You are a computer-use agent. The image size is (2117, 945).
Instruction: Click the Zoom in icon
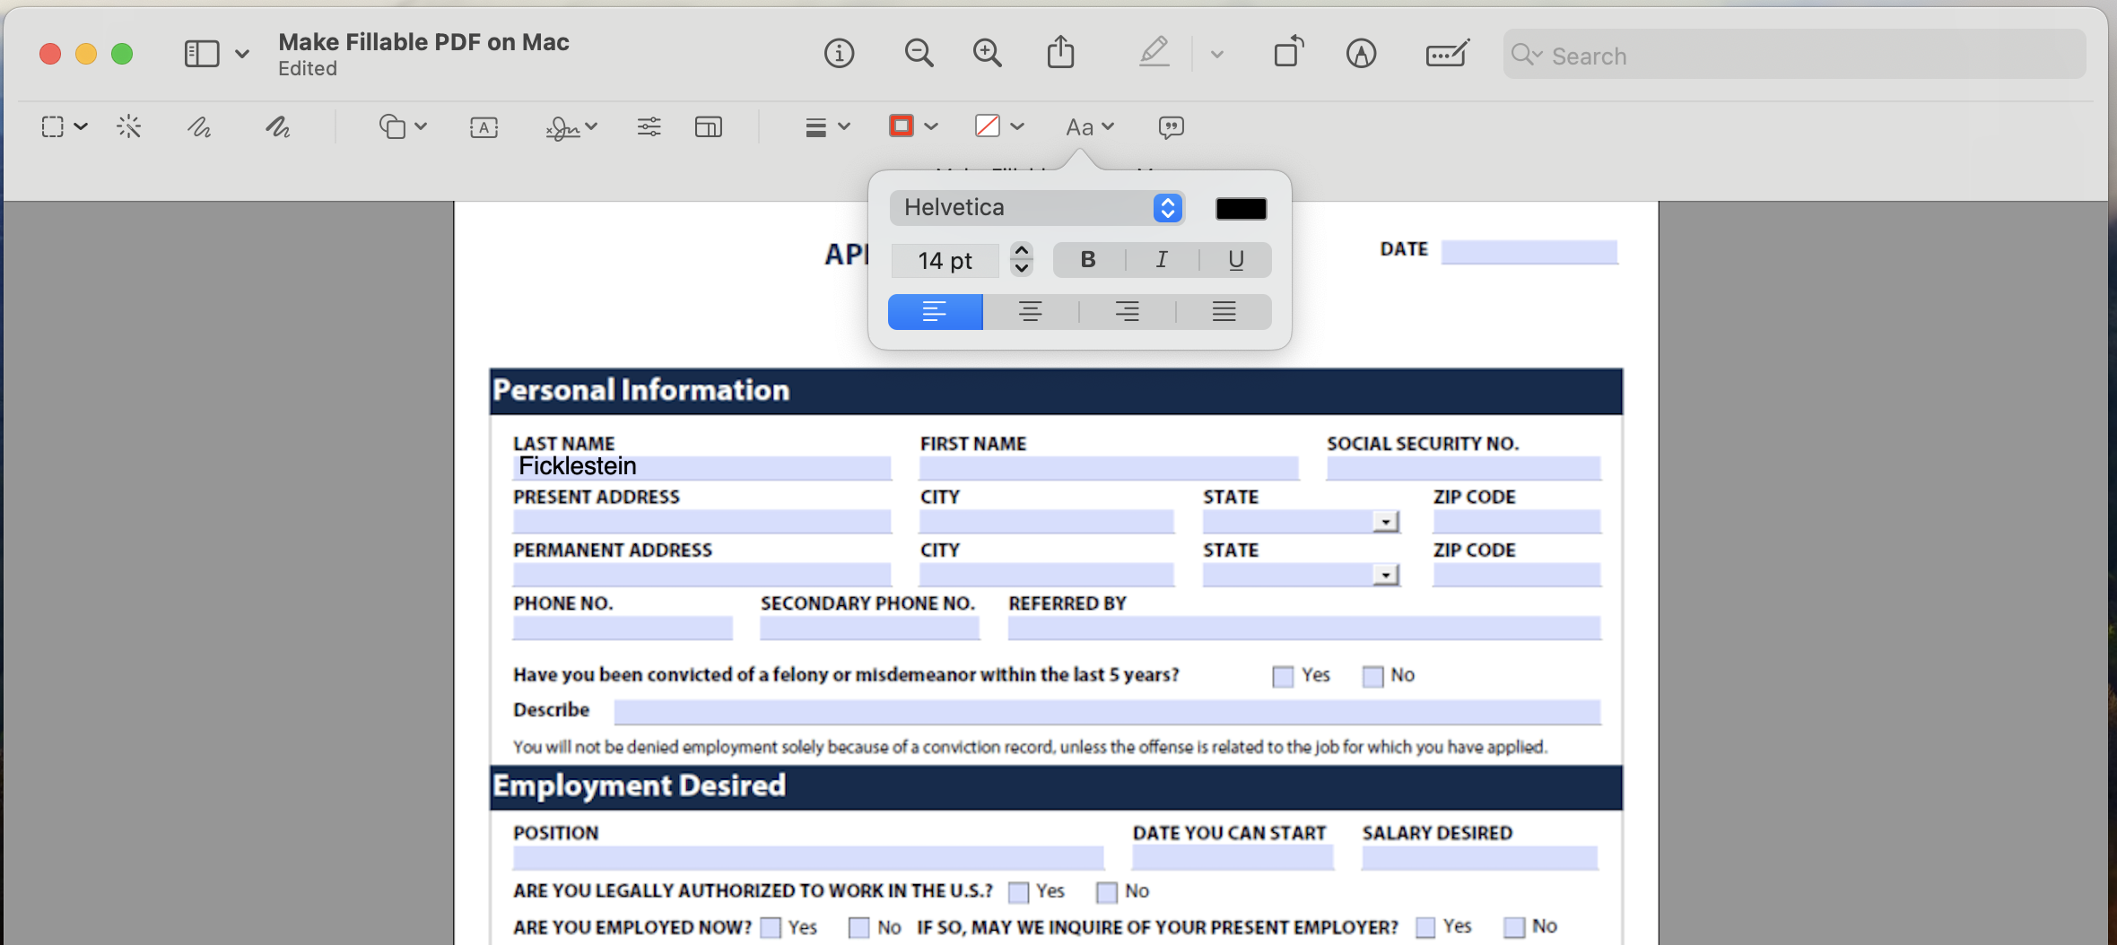(986, 53)
